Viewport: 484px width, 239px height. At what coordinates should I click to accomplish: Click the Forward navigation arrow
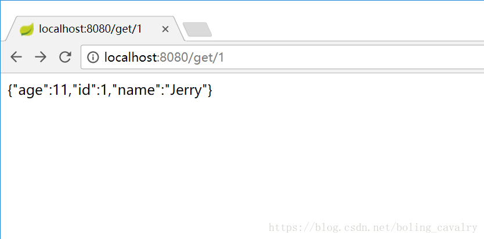[x=40, y=56]
